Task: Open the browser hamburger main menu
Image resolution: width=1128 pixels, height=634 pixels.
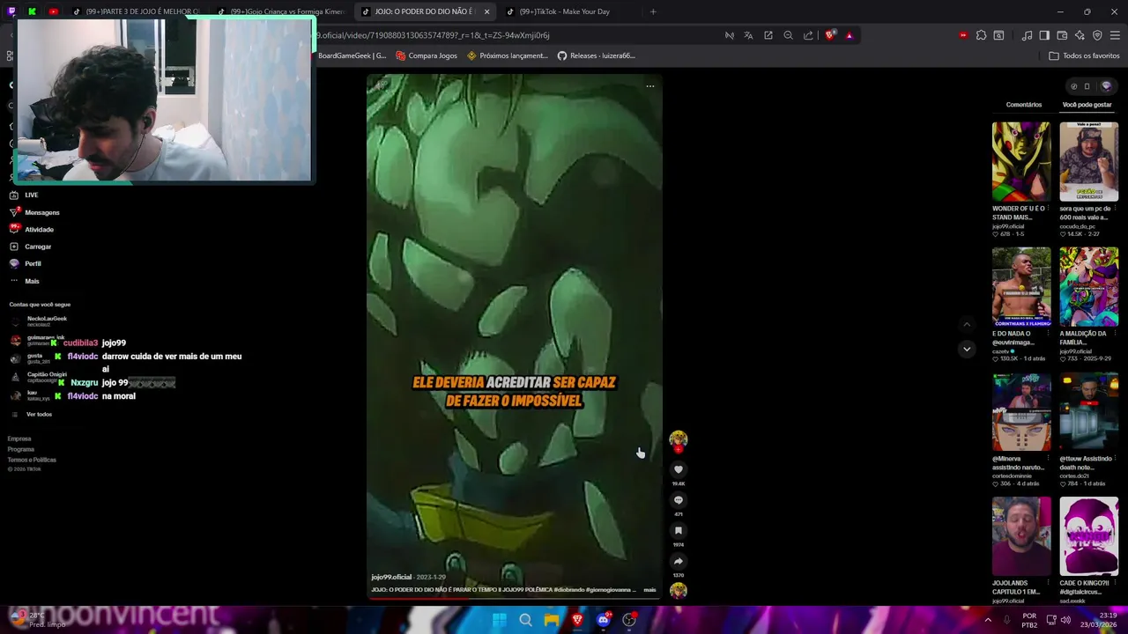Action: [1115, 35]
